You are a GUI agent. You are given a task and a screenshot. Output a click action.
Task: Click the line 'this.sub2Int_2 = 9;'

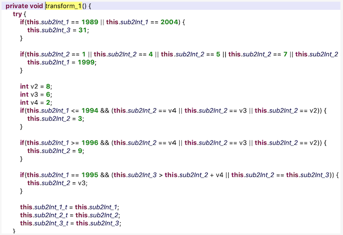[x=56, y=151]
